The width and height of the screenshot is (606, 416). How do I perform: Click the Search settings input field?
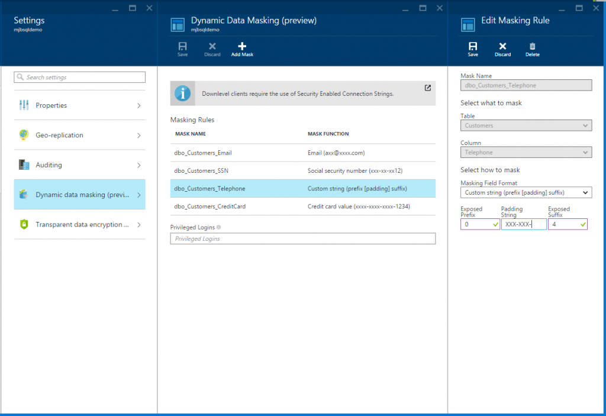click(x=79, y=77)
